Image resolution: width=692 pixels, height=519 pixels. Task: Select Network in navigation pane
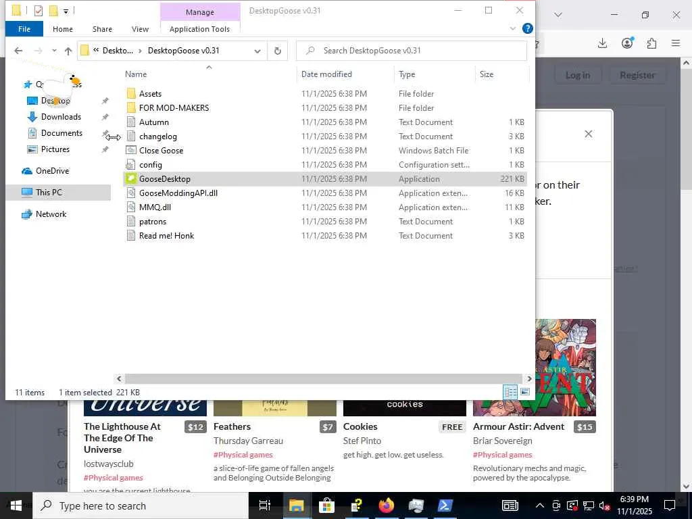pos(51,214)
